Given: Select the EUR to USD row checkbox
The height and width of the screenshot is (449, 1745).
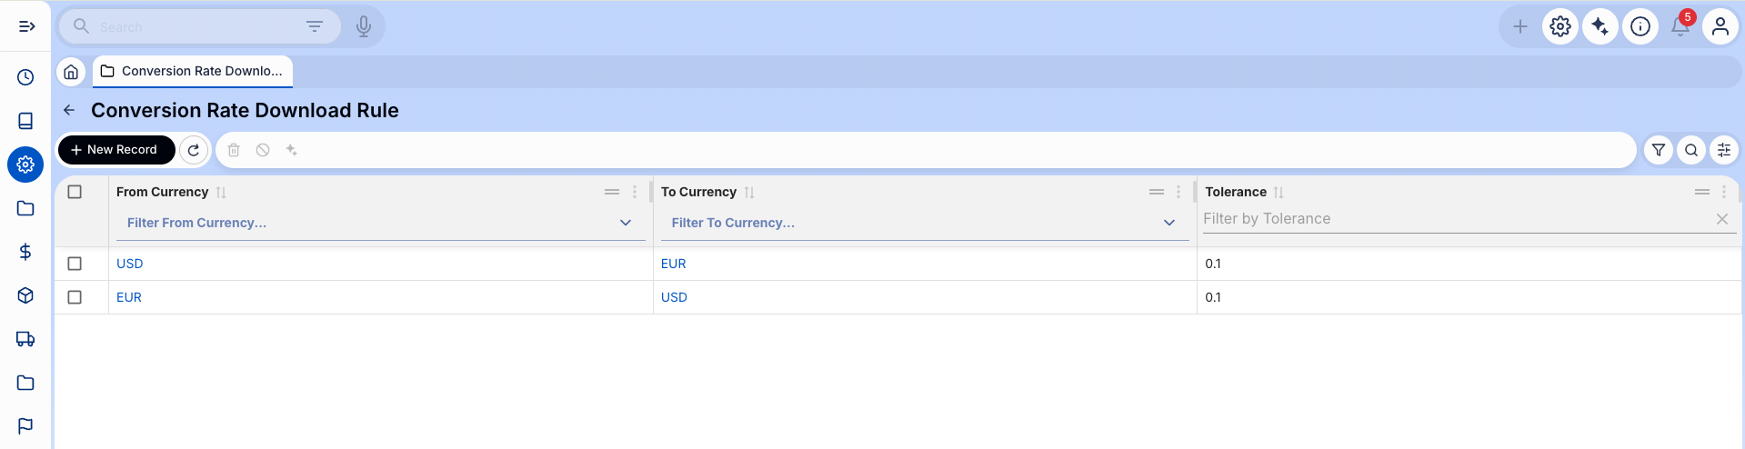Looking at the screenshot, I should click(x=75, y=297).
